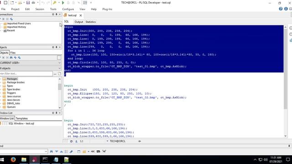
Task: Open the TECH@ORCL connection dropdown in status bar
Action: pyautogui.click(x=107, y=141)
